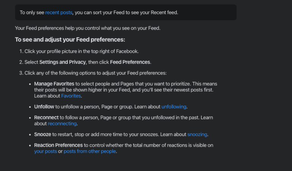292x171 pixels.
Task: Open "posts from other people" link
Action: pyautogui.click(x=90, y=151)
